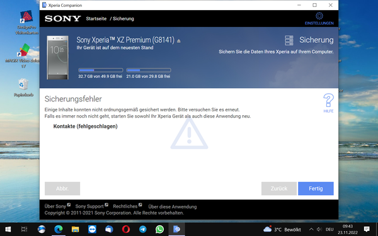
Task: Open Über diese Anwendung link
Action: pos(173,206)
